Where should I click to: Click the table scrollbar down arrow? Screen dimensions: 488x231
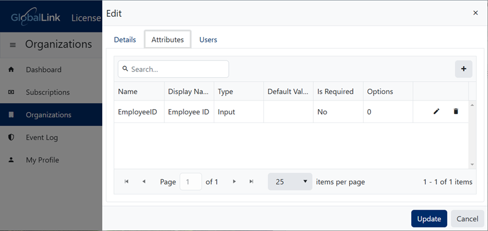tap(472, 164)
